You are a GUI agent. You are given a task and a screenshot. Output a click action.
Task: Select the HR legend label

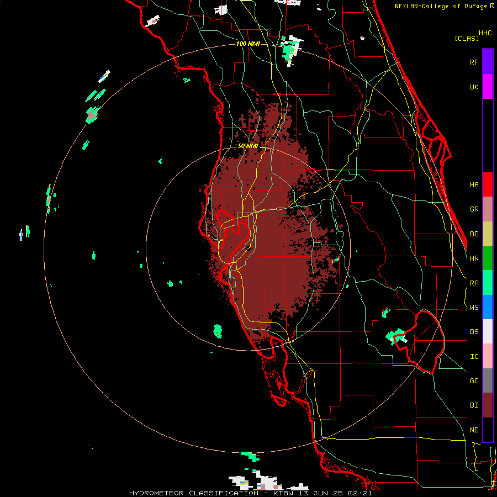[x=474, y=258]
